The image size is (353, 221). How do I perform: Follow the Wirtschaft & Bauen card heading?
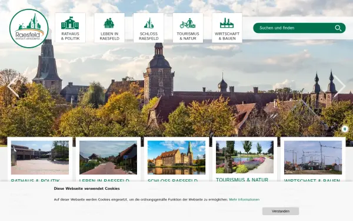point(312,181)
